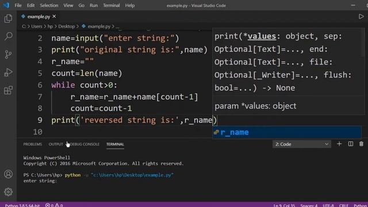Open the Run menu
This screenshot has width=368, height=207.
coord(94,5)
